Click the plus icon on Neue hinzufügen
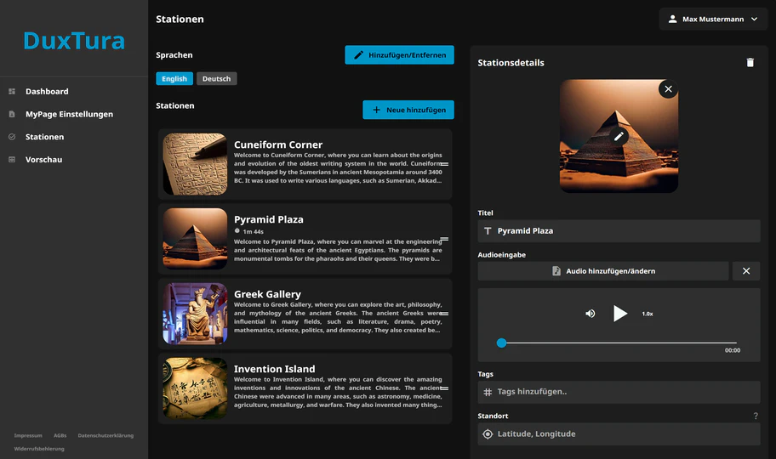This screenshot has height=459, width=776. 376,110
